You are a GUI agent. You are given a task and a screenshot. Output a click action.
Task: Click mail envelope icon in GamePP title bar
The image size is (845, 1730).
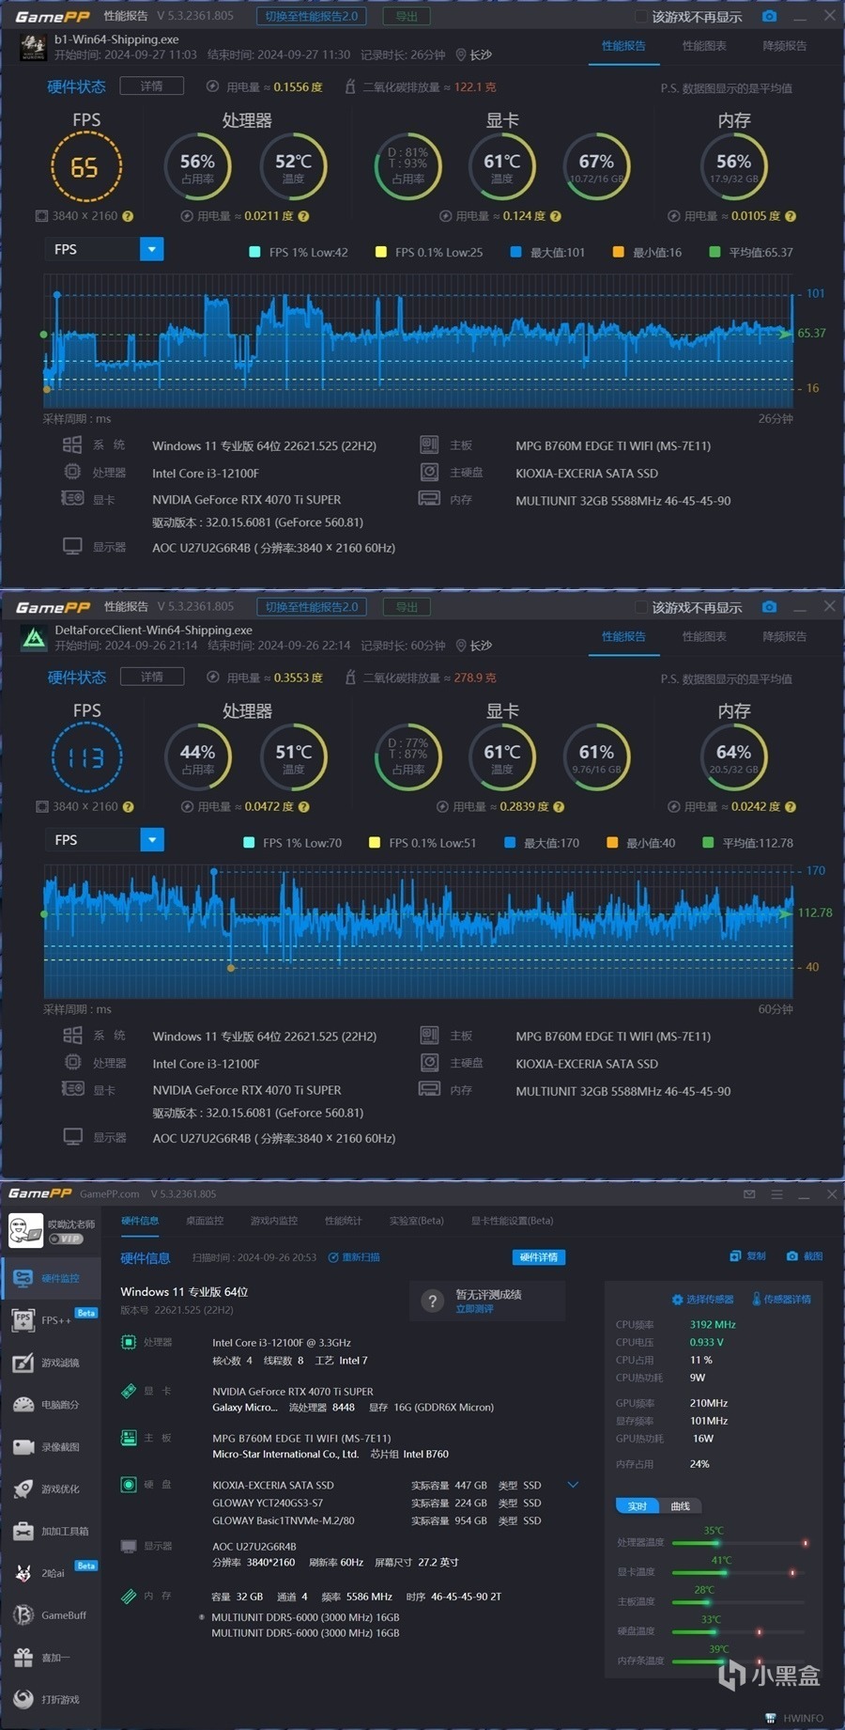coord(749,1194)
